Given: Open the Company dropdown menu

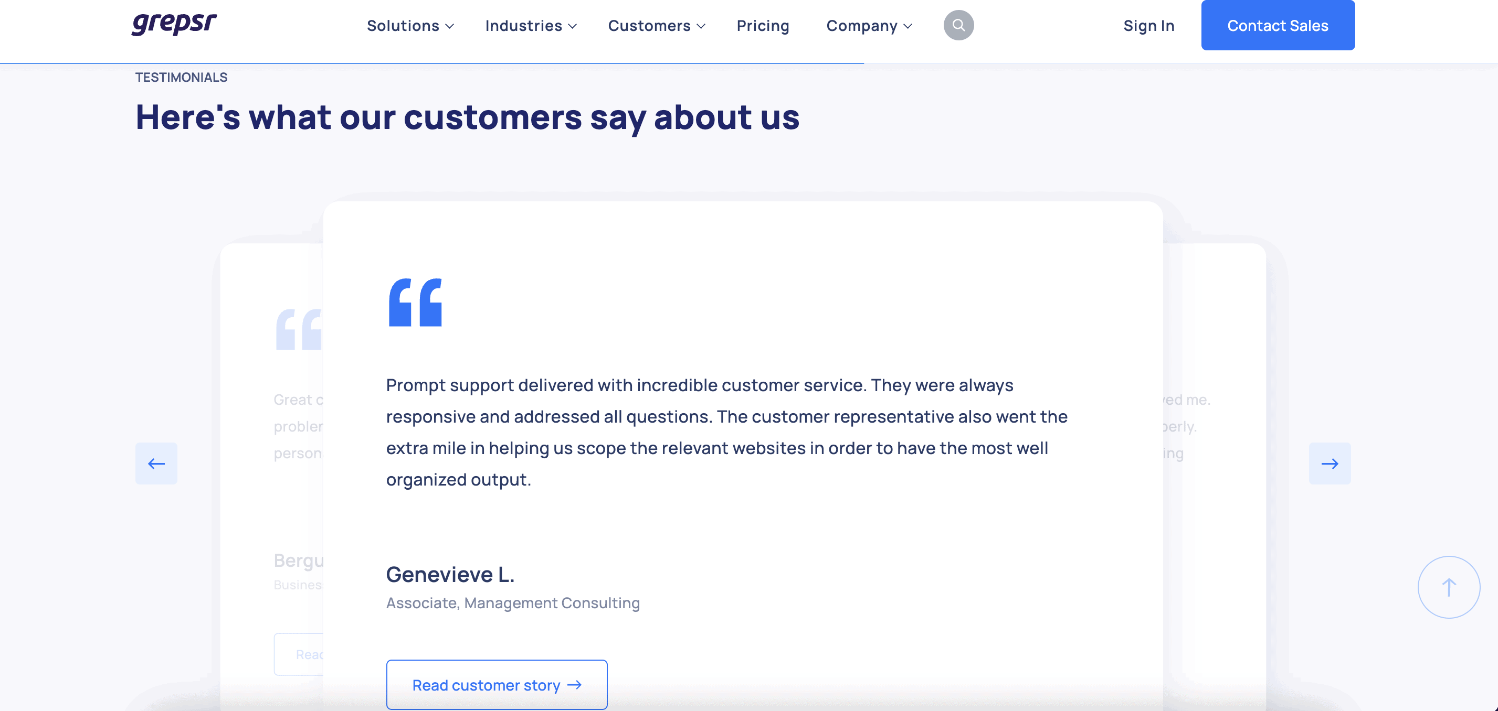Looking at the screenshot, I should 869,26.
